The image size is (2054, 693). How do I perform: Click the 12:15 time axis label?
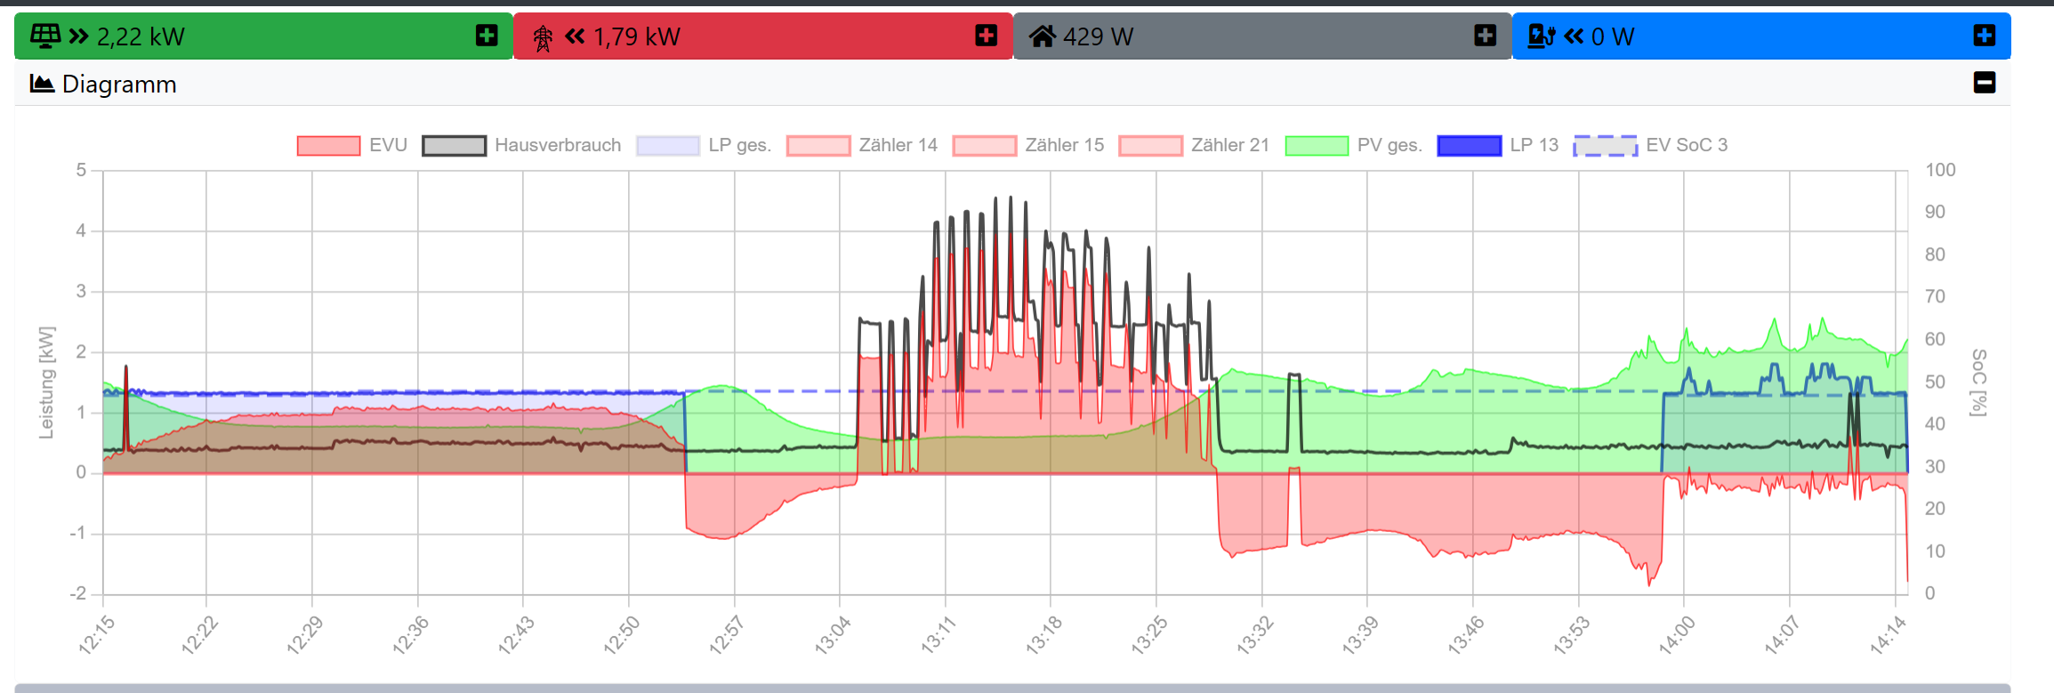point(96,635)
